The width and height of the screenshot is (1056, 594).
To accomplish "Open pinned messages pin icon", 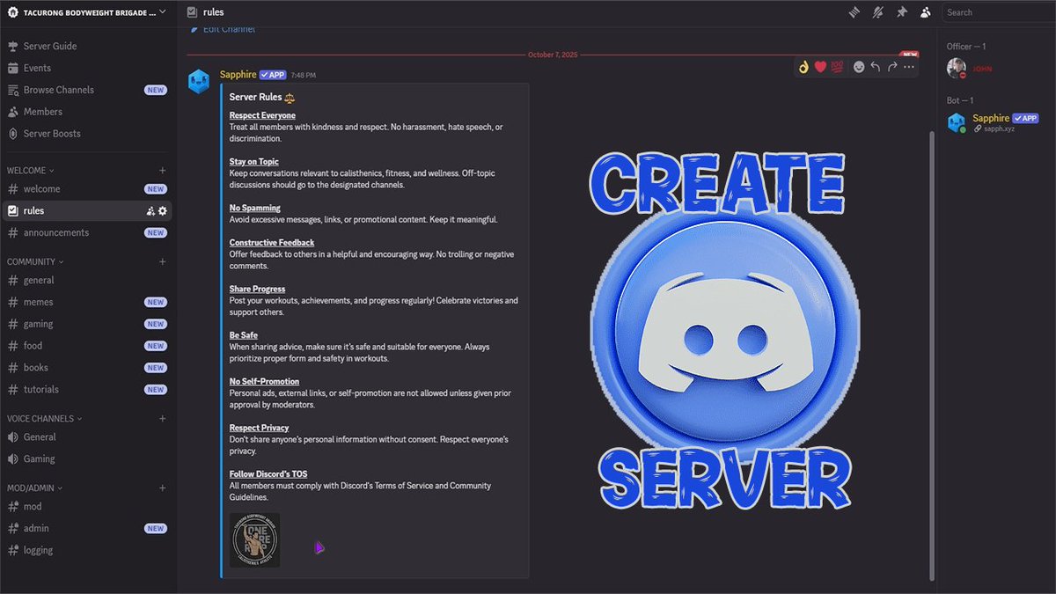I will (901, 12).
